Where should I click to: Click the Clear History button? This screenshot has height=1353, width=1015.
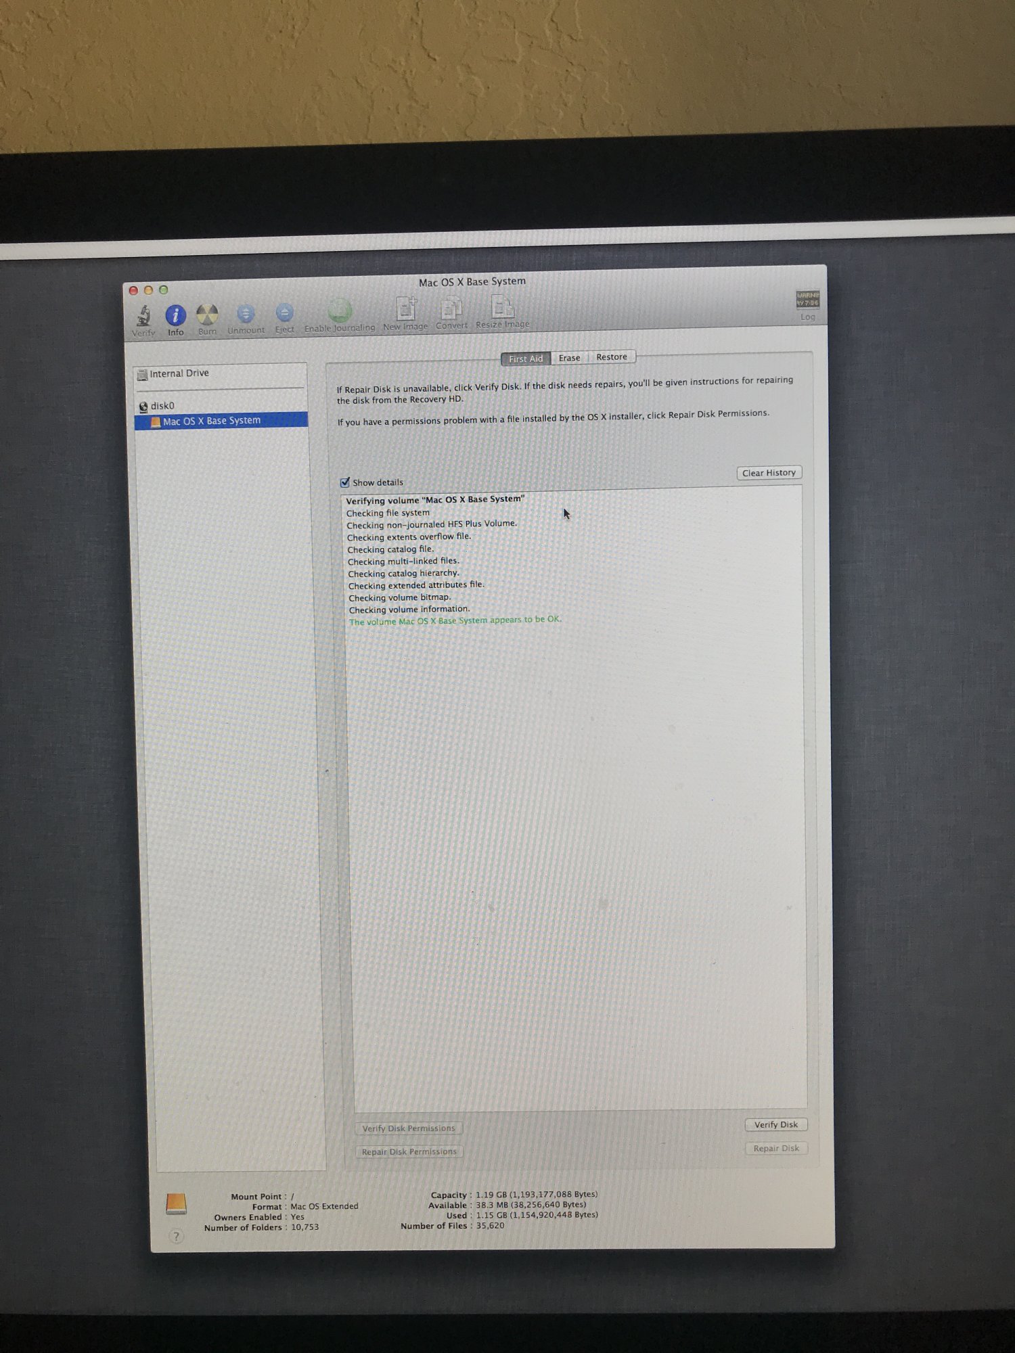769,473
